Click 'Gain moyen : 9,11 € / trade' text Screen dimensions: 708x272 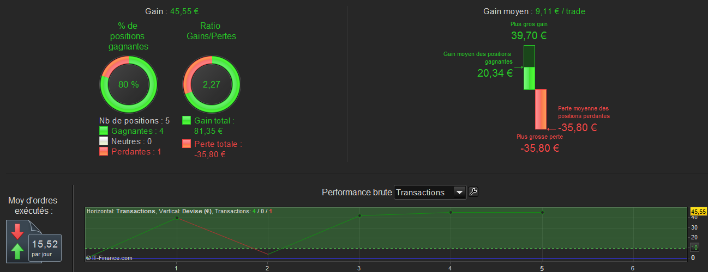pos(534,11)
